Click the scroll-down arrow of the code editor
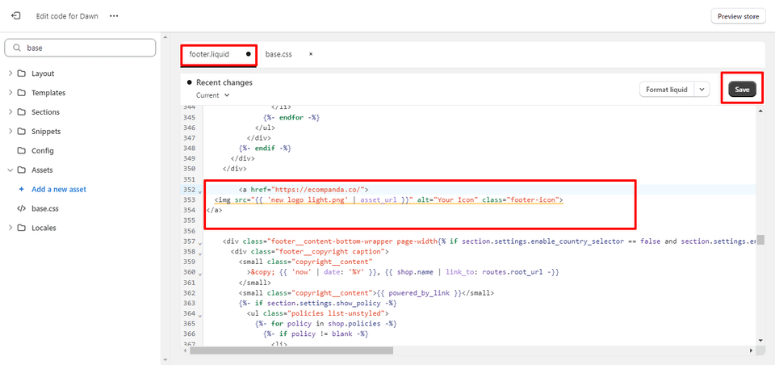 tap(760, 340)
